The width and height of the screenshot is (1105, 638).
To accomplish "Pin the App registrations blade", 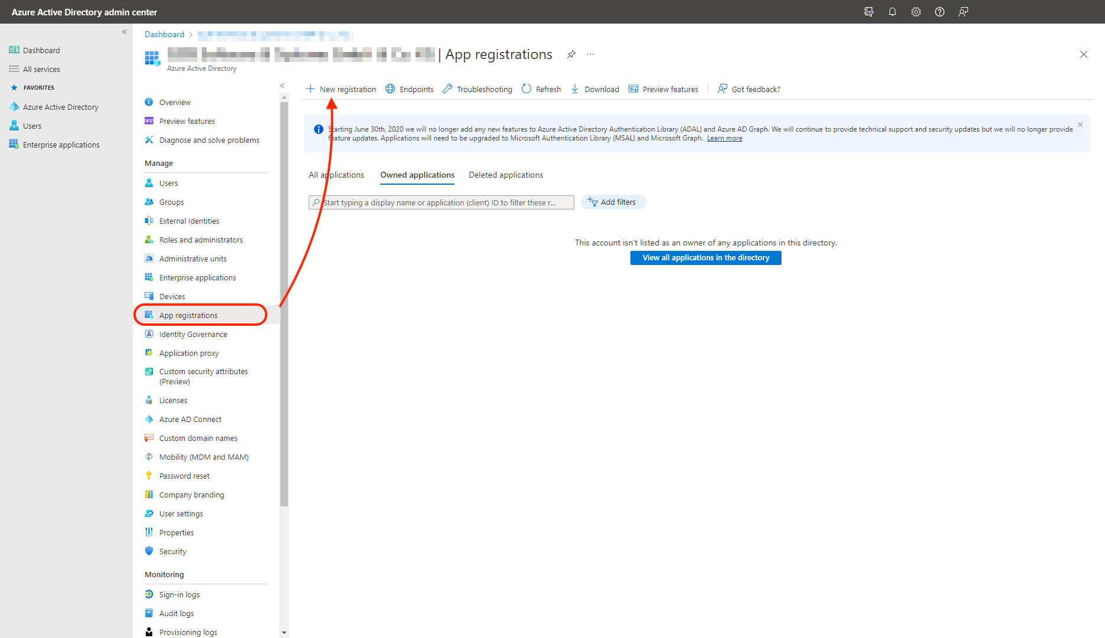I will pos(571,54).
